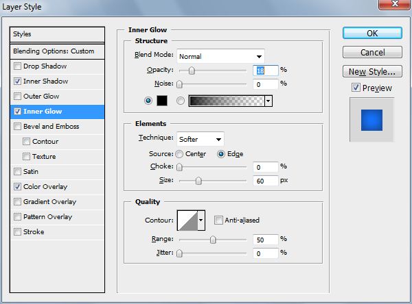Screen dimensions: 412x304
Task: Tick the Bevel and Emboss checkbox
Action: pyautogui.click(x=17, y=126)
